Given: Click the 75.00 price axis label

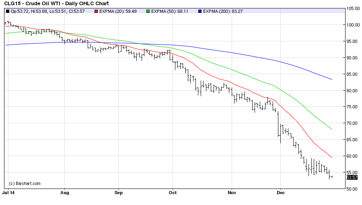Looking at the screenshot, I should (352, 107).
